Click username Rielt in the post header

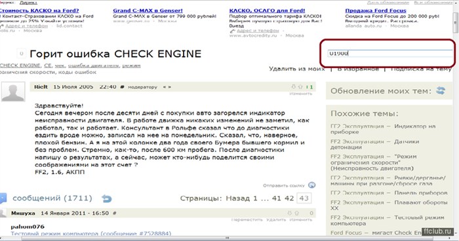point(41,86)
